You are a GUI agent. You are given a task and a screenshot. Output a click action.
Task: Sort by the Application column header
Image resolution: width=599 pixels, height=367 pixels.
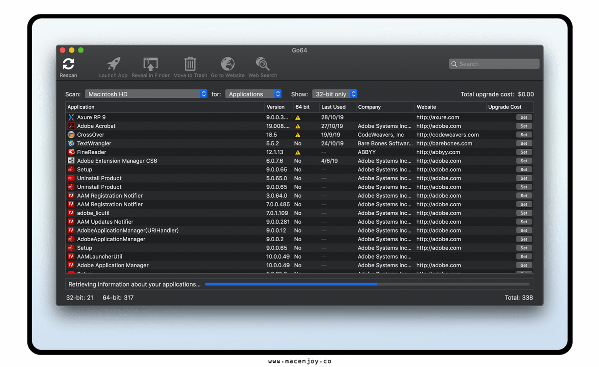165,107
